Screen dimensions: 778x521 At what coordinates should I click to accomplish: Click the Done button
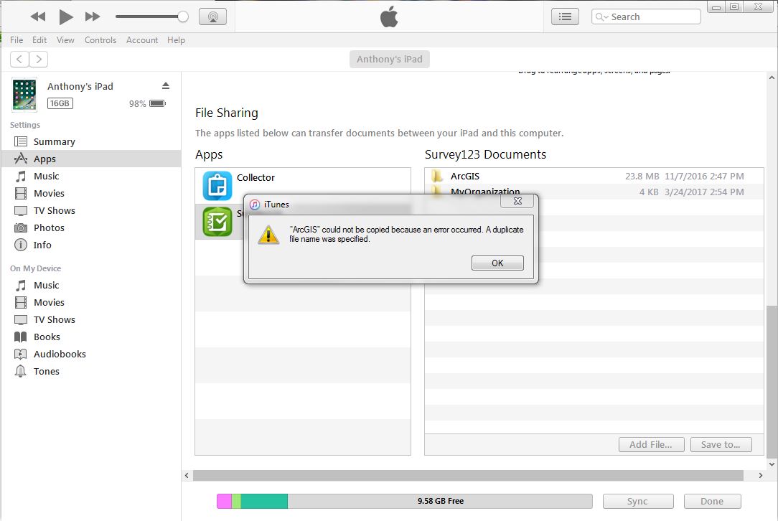tap(712, 501)
